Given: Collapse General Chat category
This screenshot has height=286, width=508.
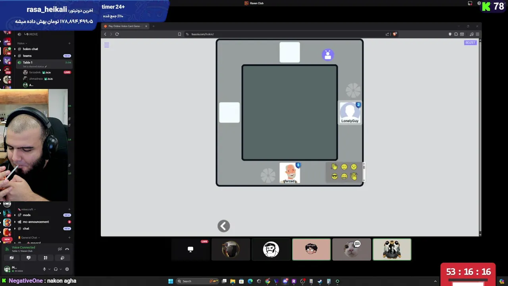Looking at the screenshot, I should (x=29, y=238).
